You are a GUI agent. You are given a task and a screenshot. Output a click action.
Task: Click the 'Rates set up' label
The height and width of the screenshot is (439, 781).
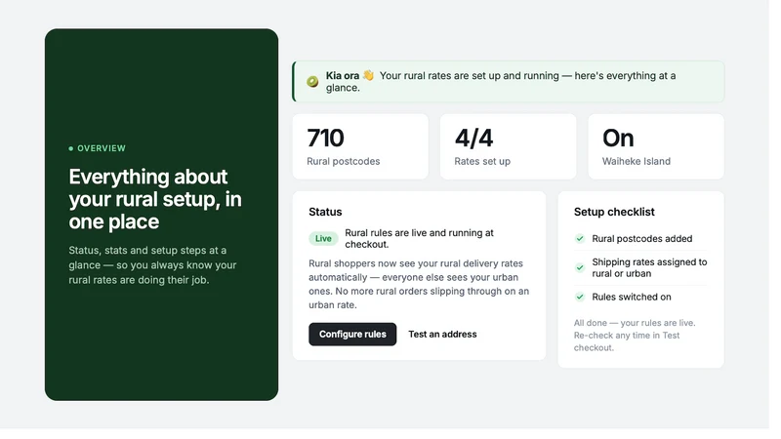click(x=482, y=161)
